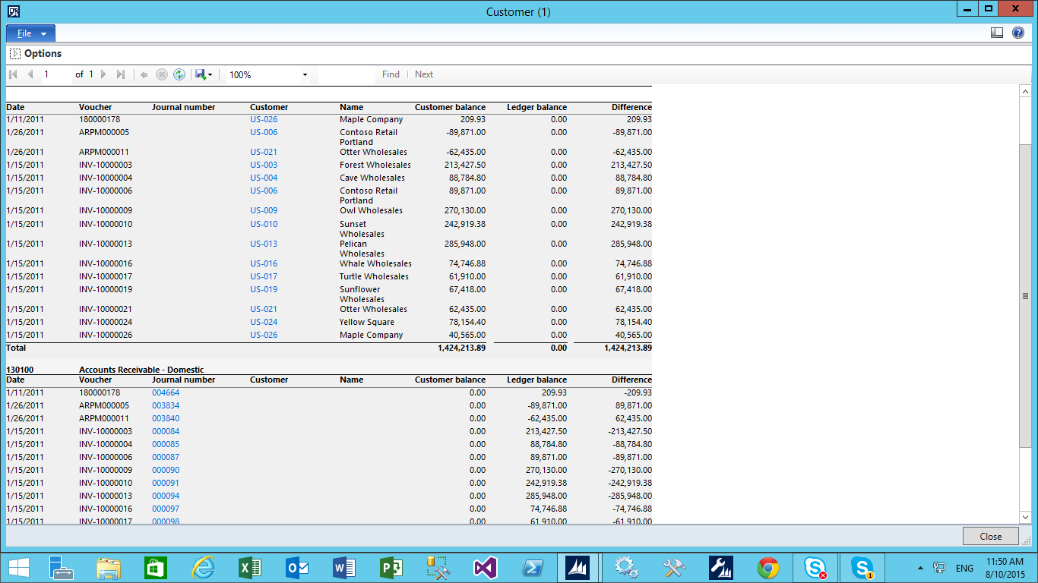Screen dimensions: 1038x583
Task: Open journal number 000094
Action: pyautogui.click(x=166, y=496)
